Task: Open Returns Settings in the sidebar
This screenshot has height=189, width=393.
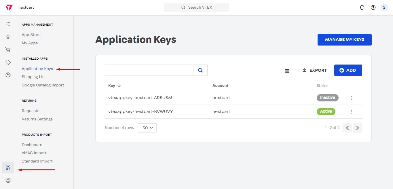Action: pyautogui.click(x=37, y=119)
